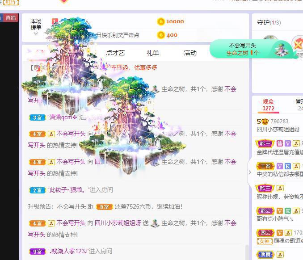
Task: Open the viewer 中奖的私信都去哪里
Action: pos(280,174)
